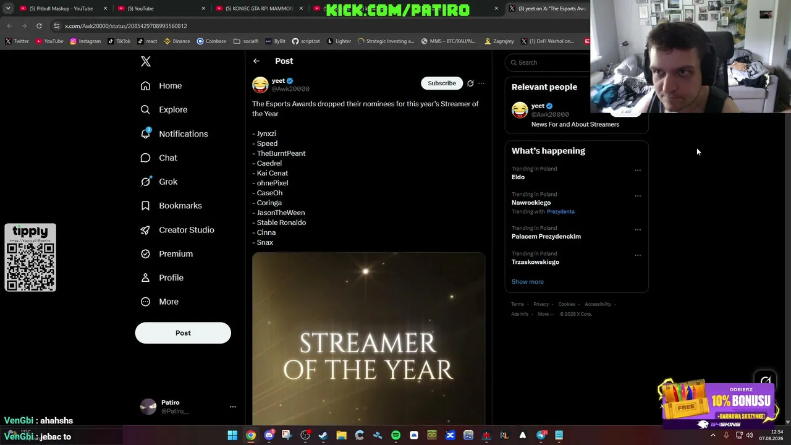The width and height of the screenshot is (791, 445).
Task: Click Show more under What's happening
Action: coord(528,282)
